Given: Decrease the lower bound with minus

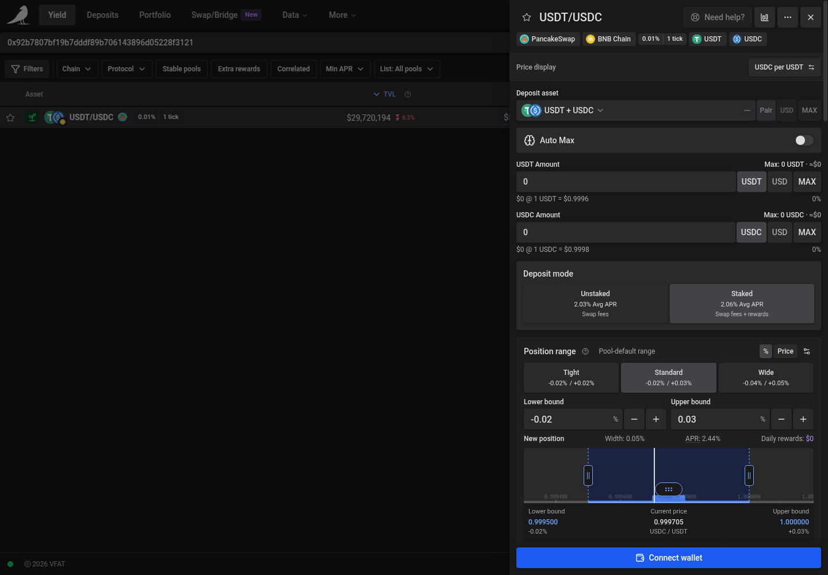Looking at the screenshot, I should 634,420.
